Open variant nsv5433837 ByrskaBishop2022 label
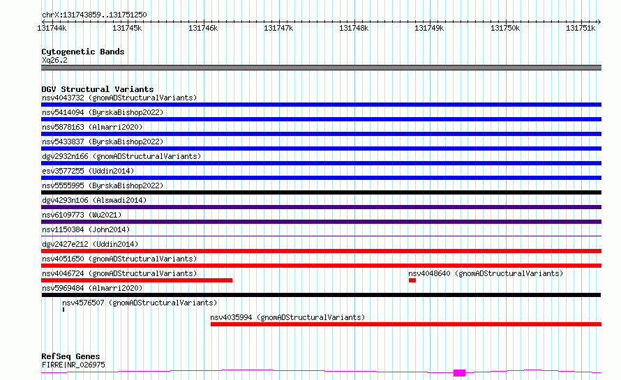621x380 pixels. (x=103, y=142)
